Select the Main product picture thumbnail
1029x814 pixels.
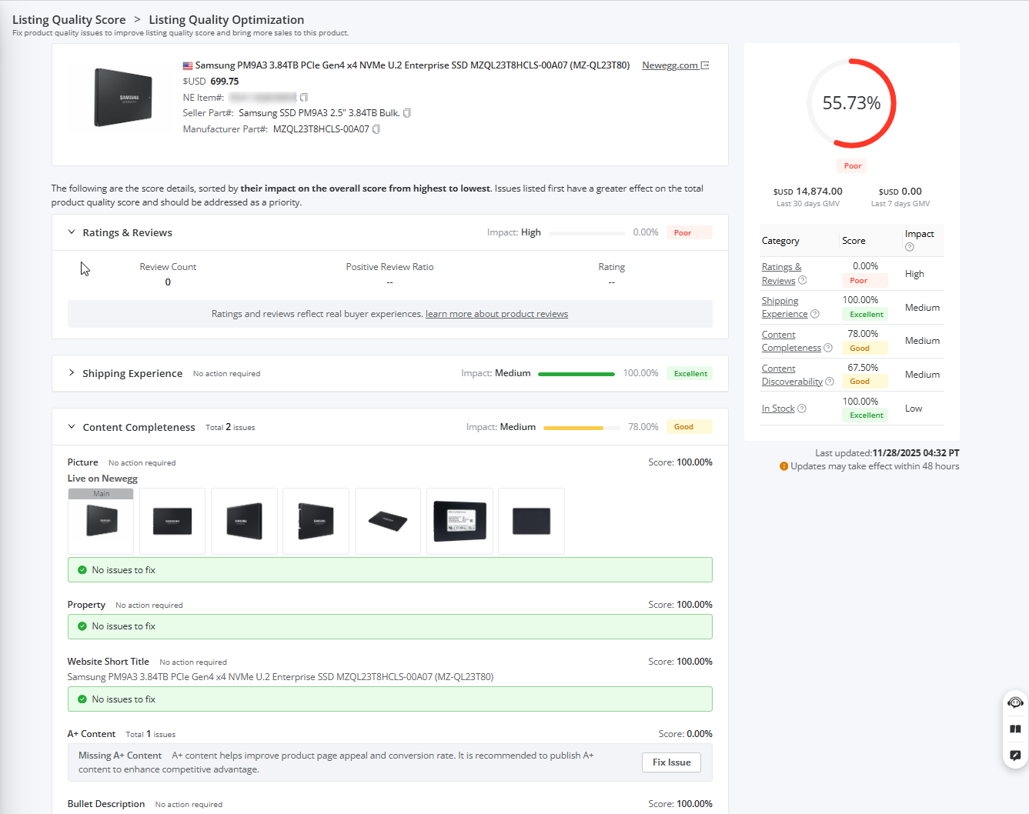[101, 521]
